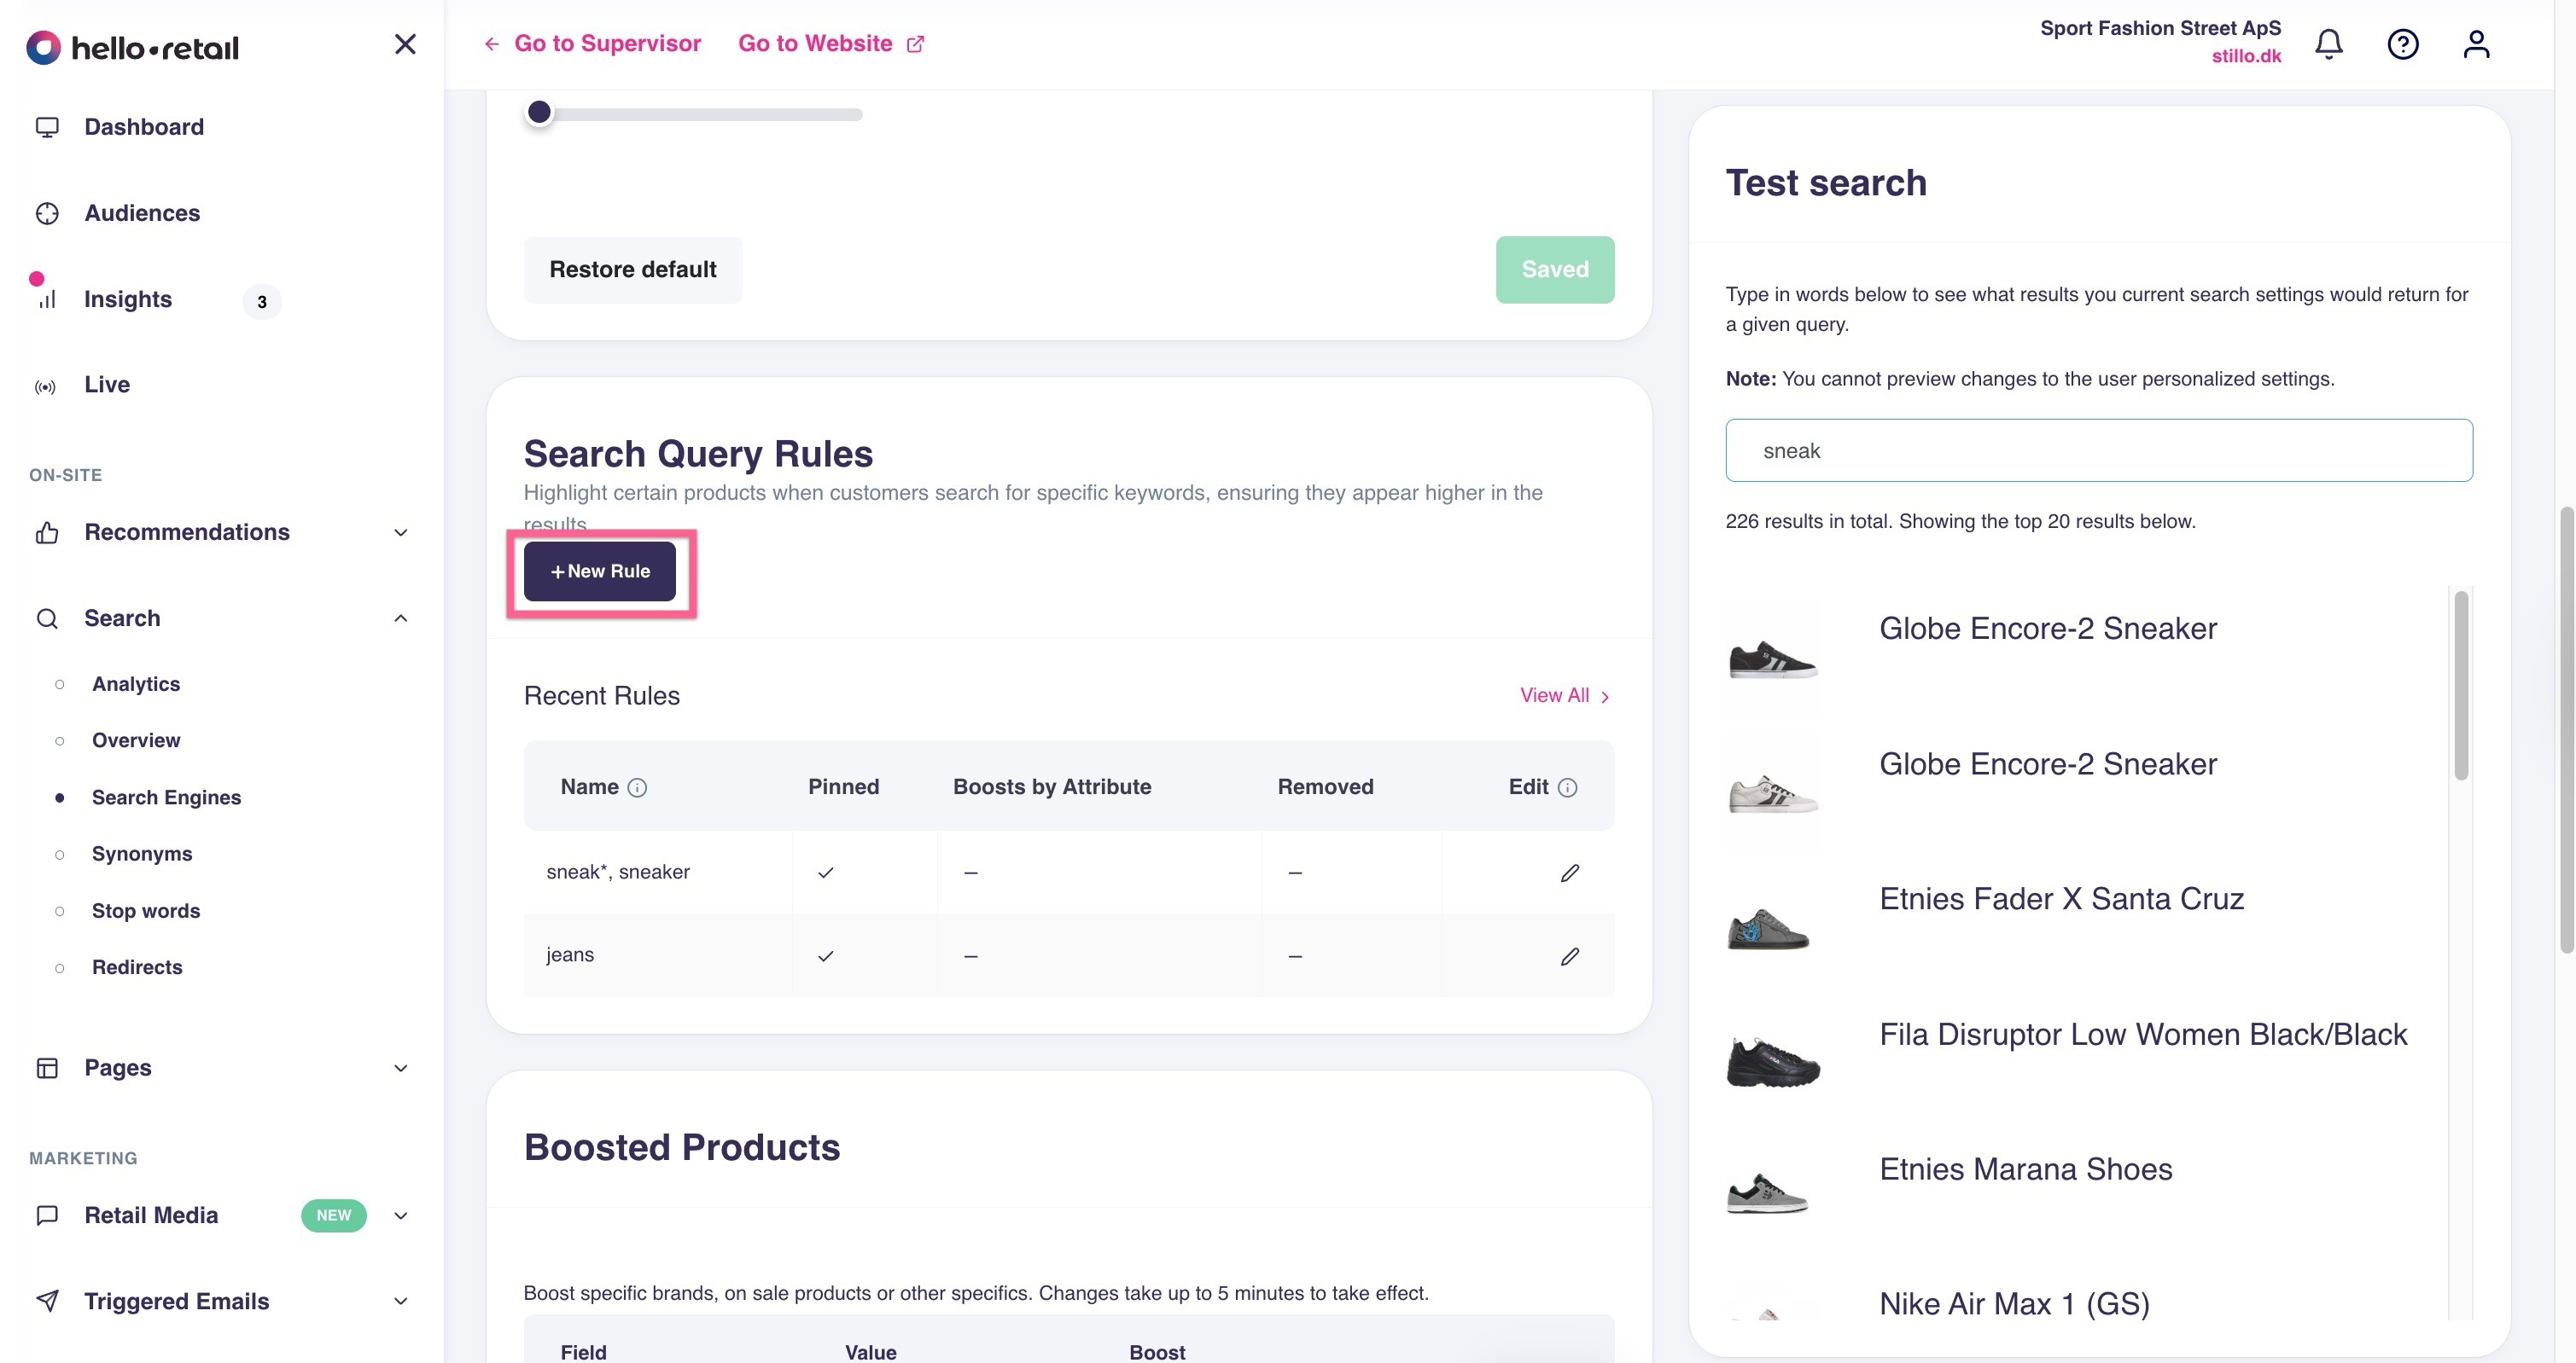Edit the sneak*, sneaker rule pencil icon

point(1569,873)
